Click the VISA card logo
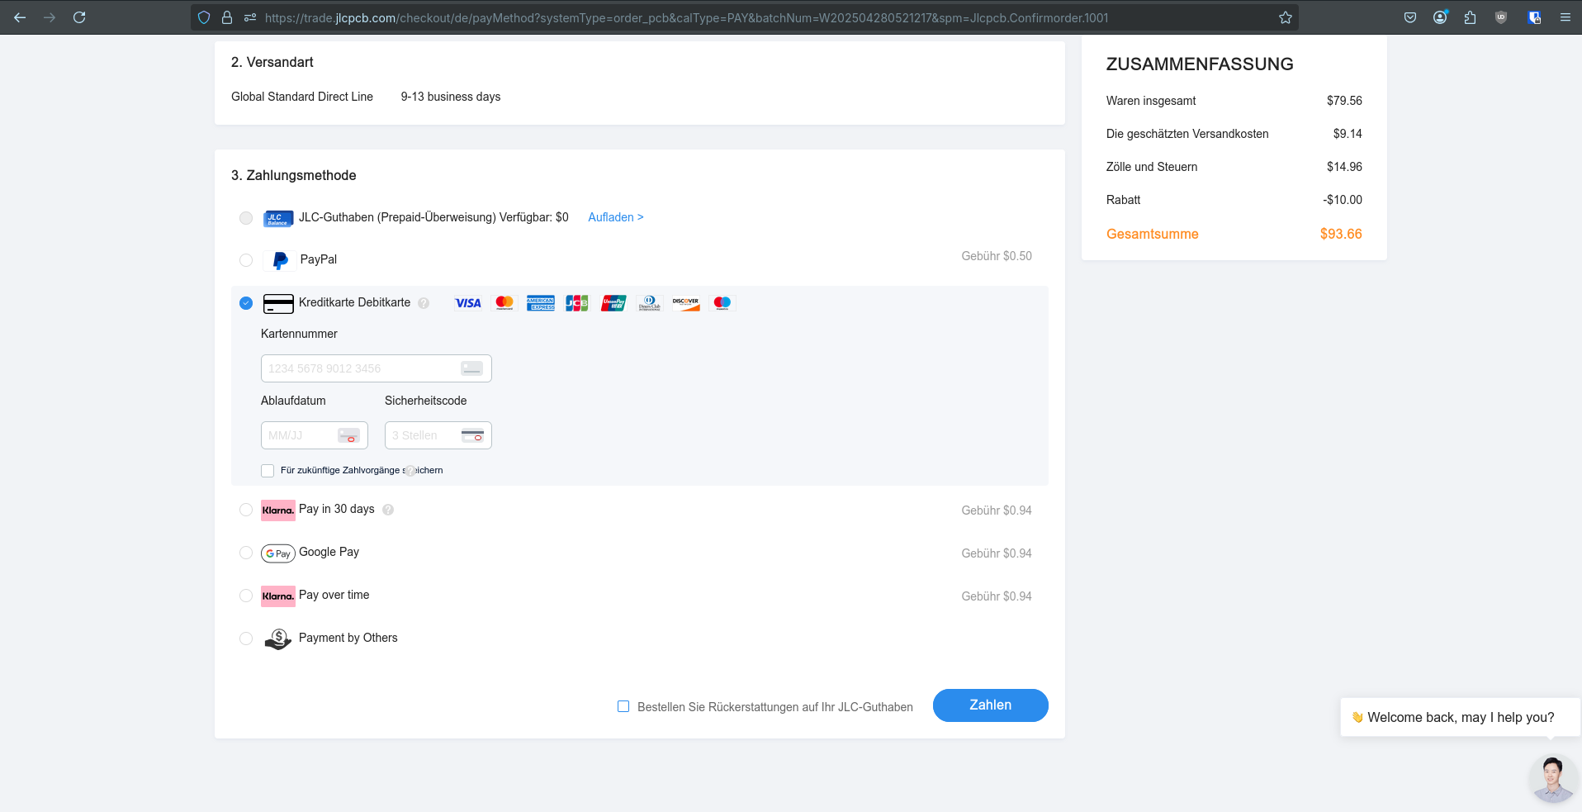 pos(468,303)
